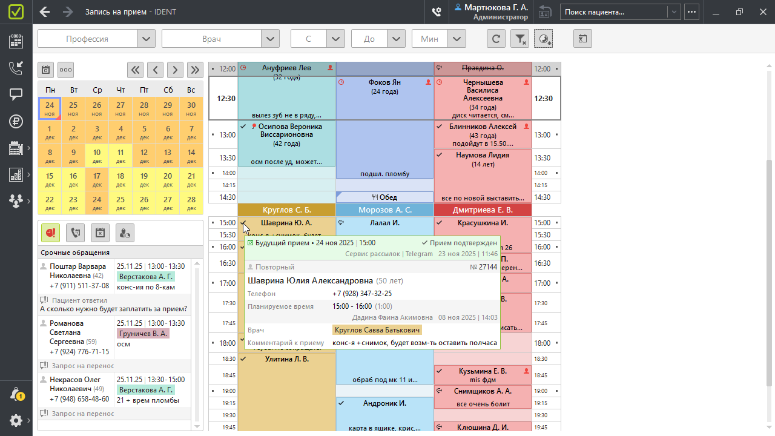Expand the Профессия dropdown
The image size is (775, 436).
pos(146,39)
